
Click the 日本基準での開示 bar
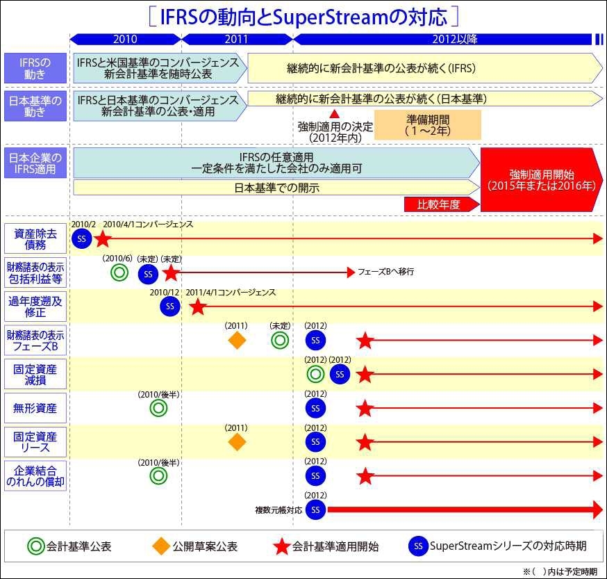point(276,188)
